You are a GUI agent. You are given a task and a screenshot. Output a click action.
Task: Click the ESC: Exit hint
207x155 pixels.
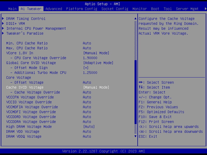click(148, 136)
